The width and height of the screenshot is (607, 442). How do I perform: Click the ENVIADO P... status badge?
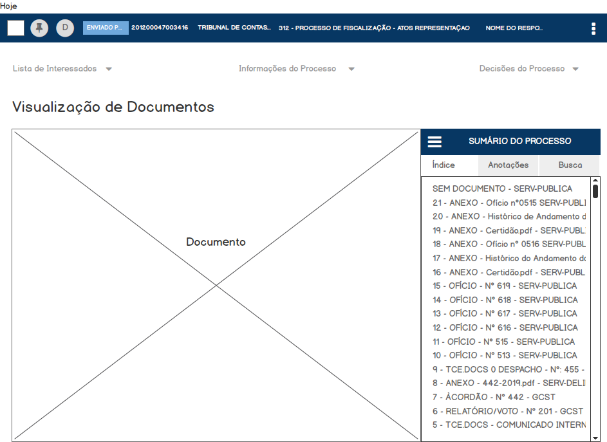tap(106, 28)
